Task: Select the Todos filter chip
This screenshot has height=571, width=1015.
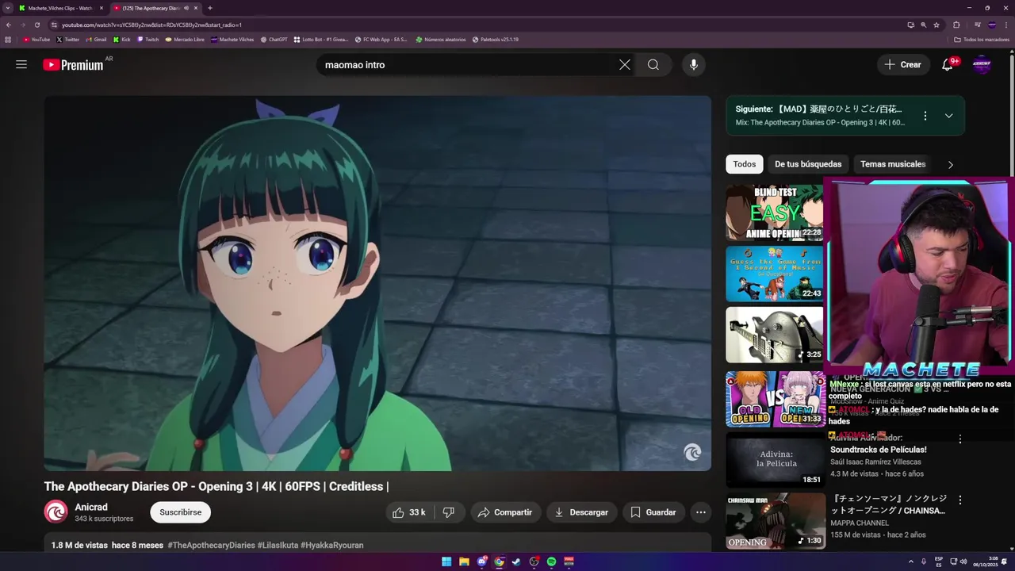Action: 745,164
